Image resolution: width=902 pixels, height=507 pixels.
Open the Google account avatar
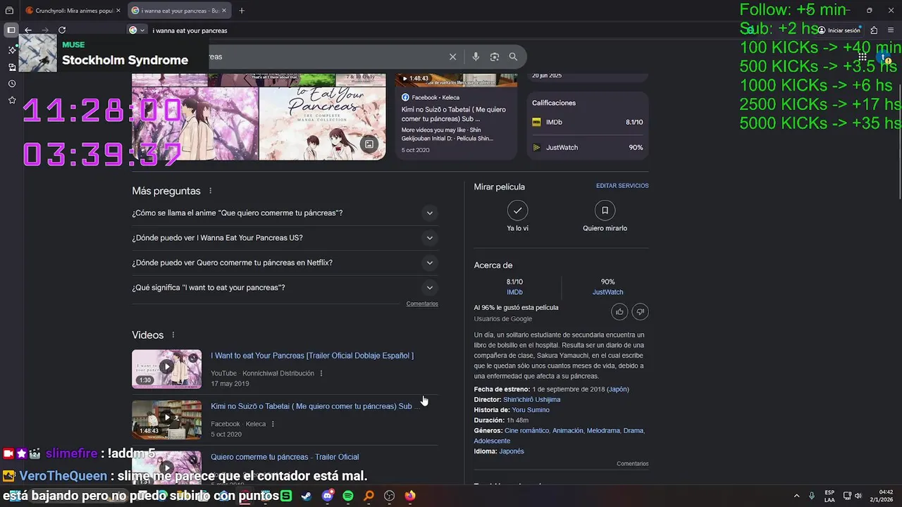click(x=884, y=57)
